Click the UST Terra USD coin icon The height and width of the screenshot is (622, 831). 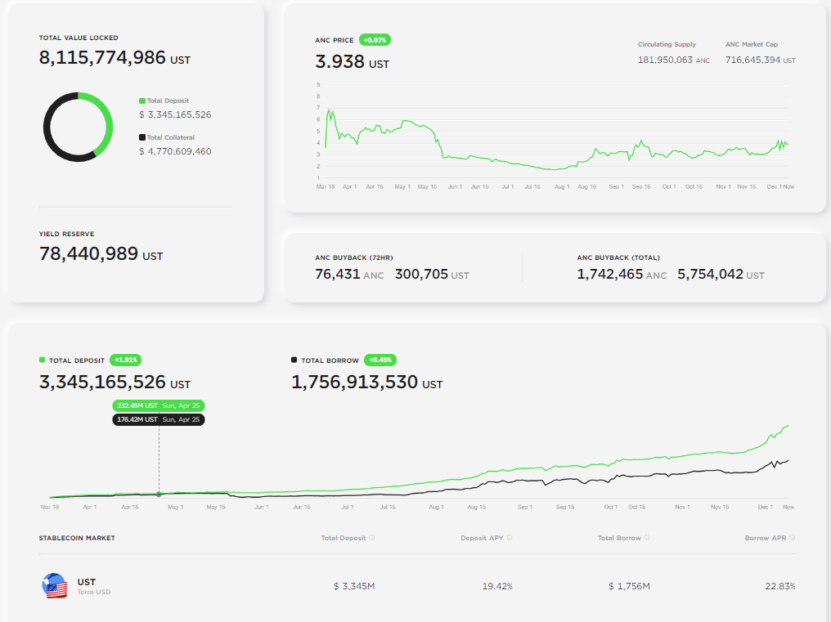click(x=54, y=586)
